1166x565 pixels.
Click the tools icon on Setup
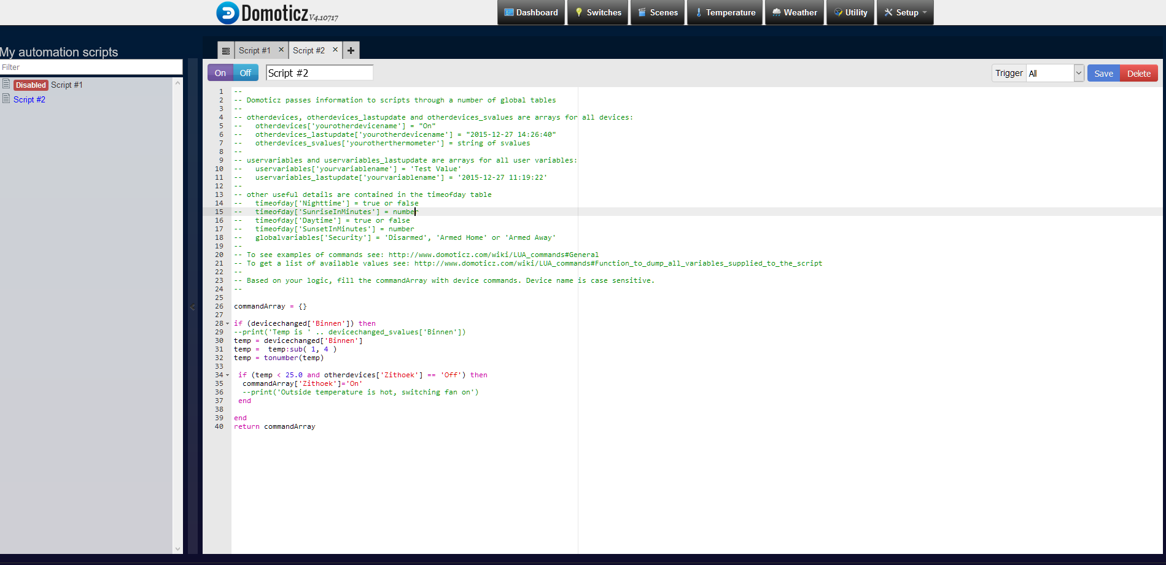888,12
